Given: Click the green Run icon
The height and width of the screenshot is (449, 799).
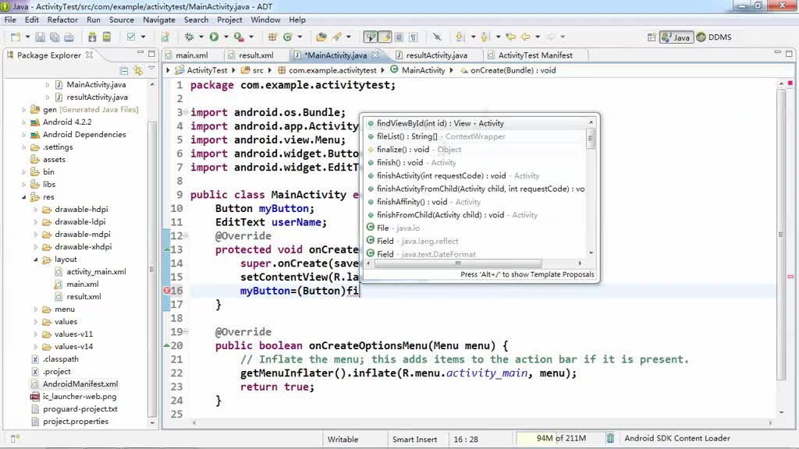Looking at the screenshot, I should point(214,37).
